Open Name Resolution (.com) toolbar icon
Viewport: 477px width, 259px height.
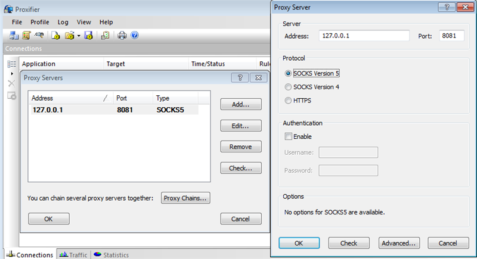coord(39,35)
